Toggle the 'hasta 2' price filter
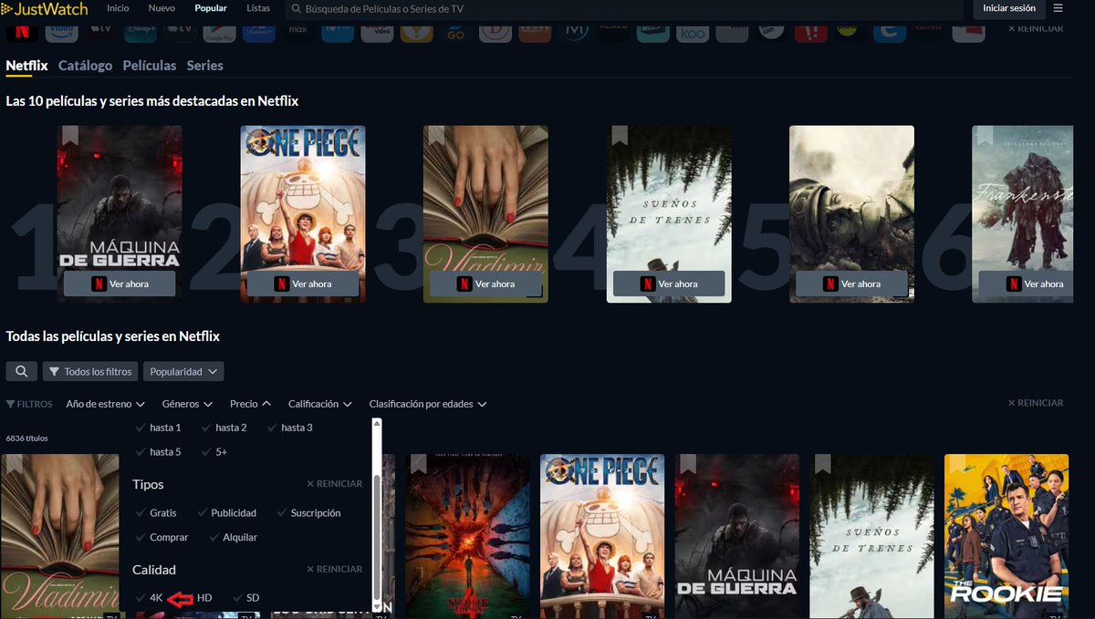The image size is (1095, 619). click(x=224, y=428)
